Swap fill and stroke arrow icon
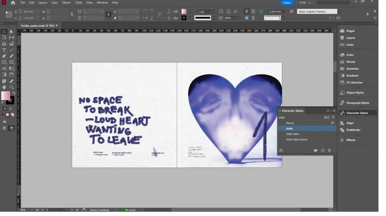386x216 pixels. click(14, 93)
